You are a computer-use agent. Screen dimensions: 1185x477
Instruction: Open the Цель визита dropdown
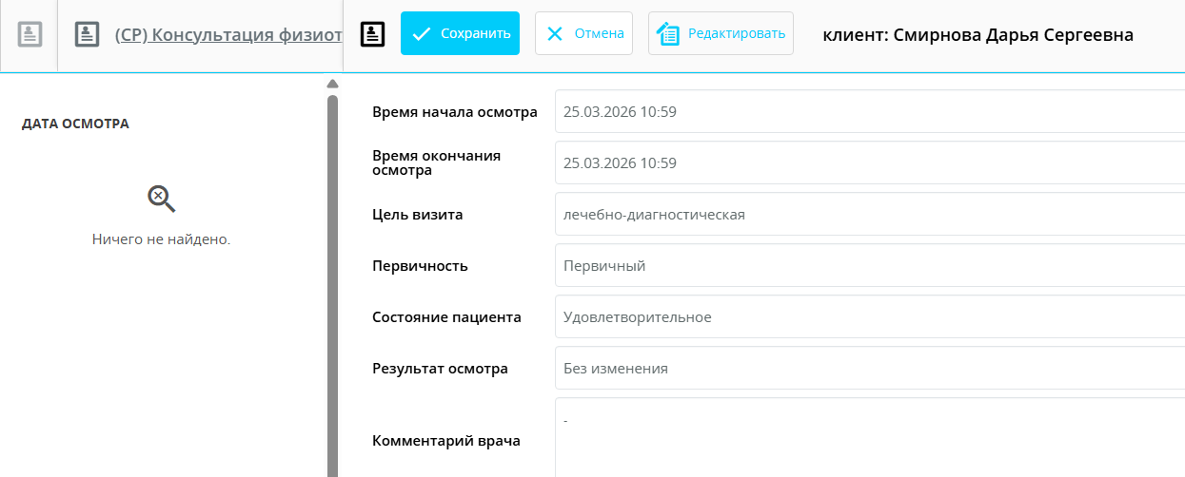click(x=868, y=215)
